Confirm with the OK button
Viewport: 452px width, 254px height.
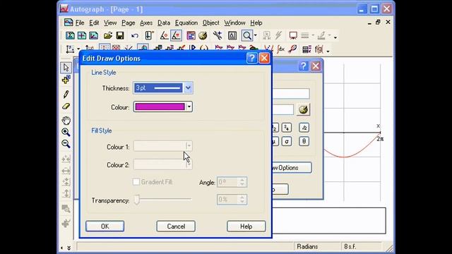tap(105, 226)
